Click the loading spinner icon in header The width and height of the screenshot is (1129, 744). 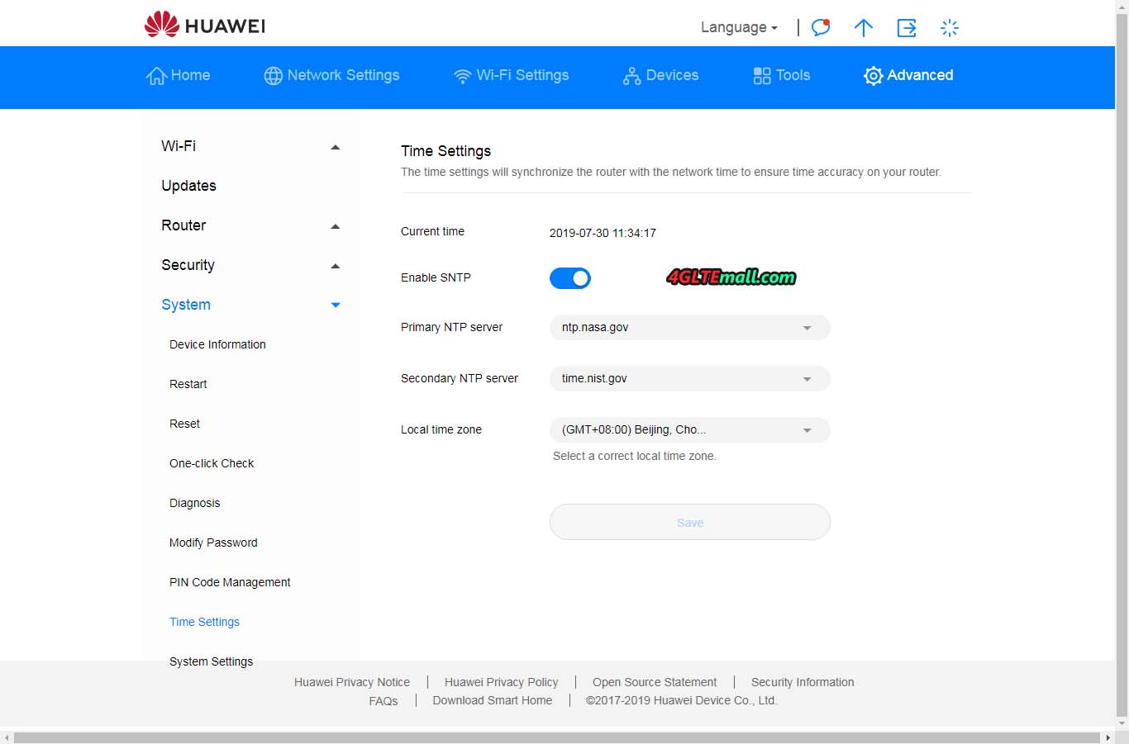[x=949, y=27]
